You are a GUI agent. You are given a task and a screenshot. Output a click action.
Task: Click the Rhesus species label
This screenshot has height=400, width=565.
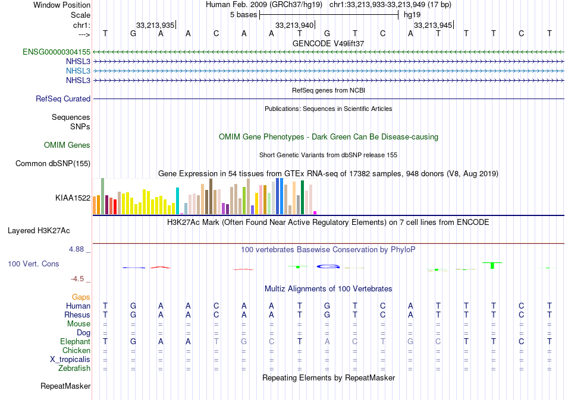tap(77, 315)
